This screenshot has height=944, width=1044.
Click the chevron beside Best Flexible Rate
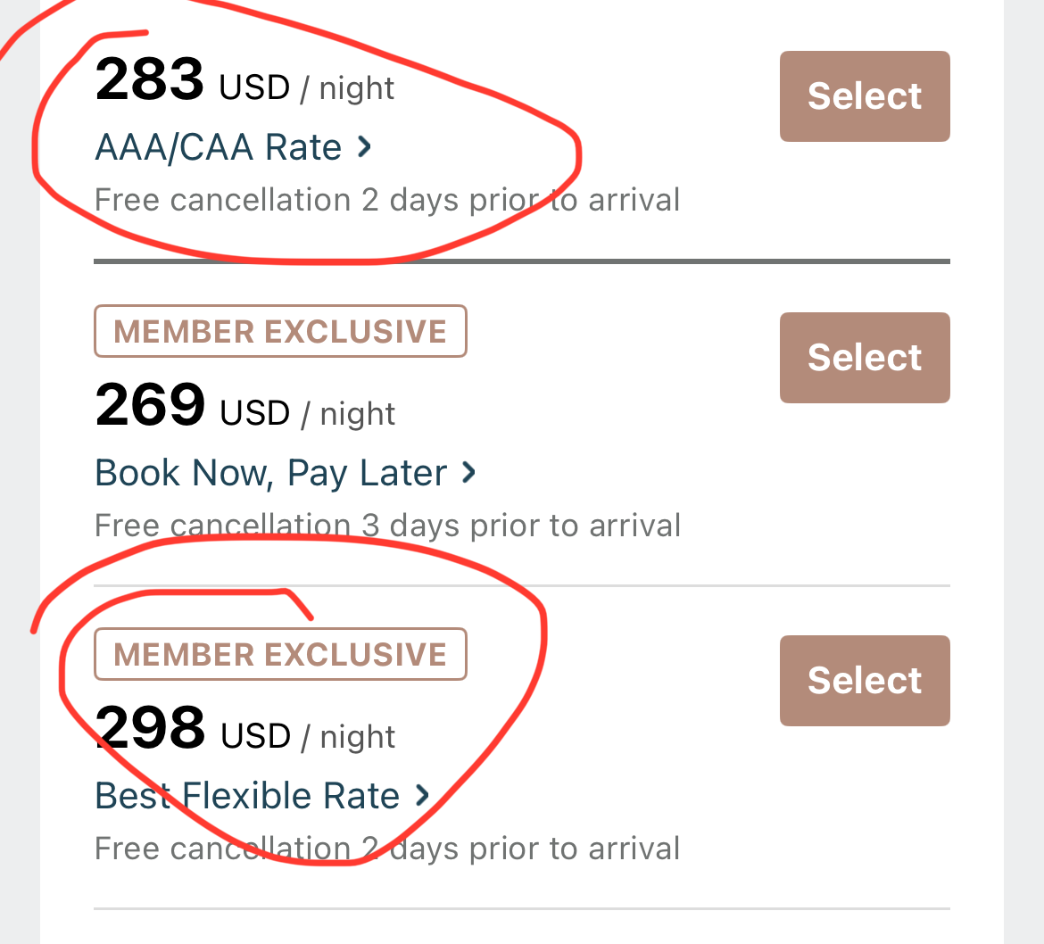(422, 796)
